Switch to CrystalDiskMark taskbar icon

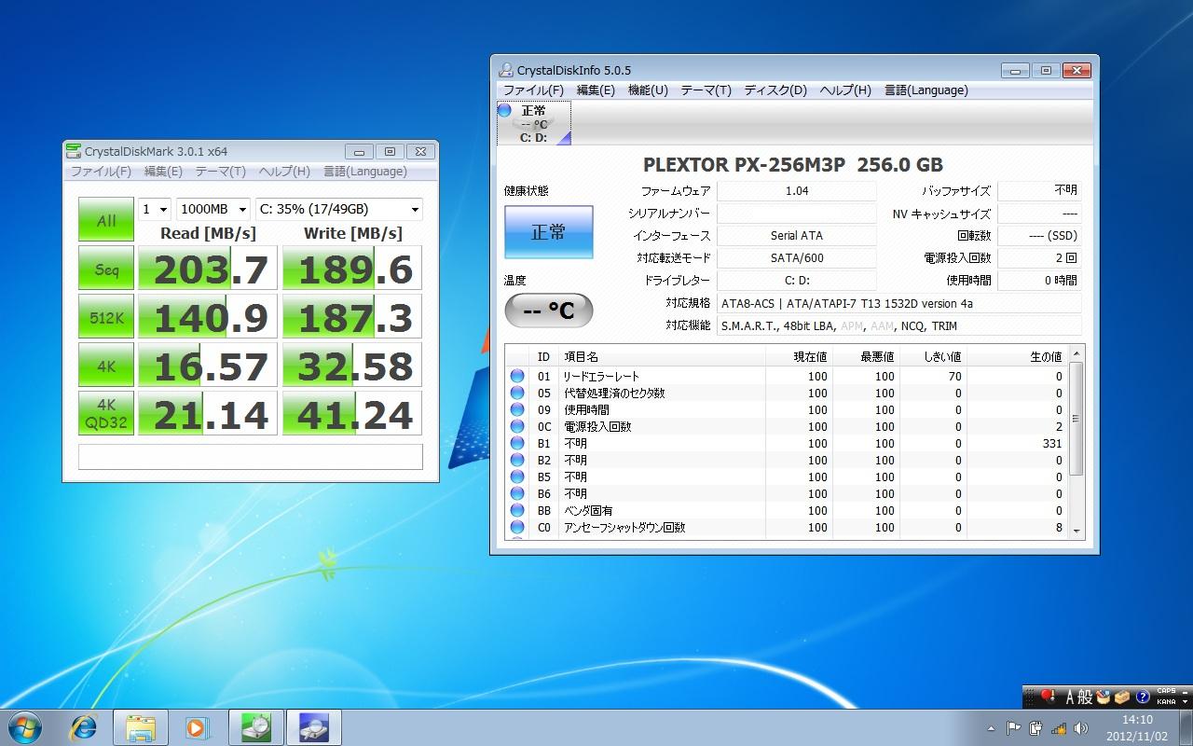point(255,726)
